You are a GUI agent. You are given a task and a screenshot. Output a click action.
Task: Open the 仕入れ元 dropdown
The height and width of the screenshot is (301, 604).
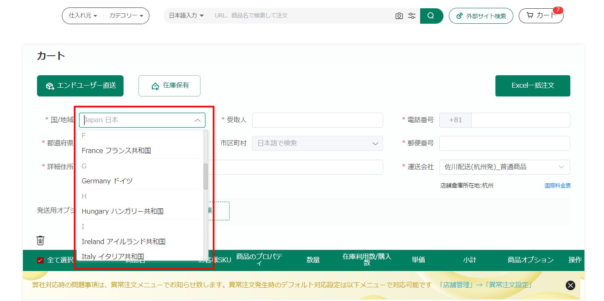point(83,16)
